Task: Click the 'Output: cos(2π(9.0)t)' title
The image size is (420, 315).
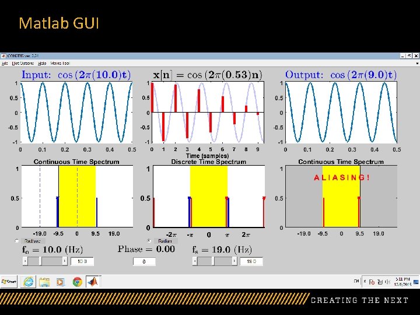Action: click(341, 75)
